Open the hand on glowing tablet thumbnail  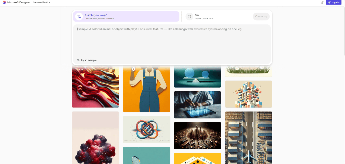pyautogui.click(x=198, y=105)
